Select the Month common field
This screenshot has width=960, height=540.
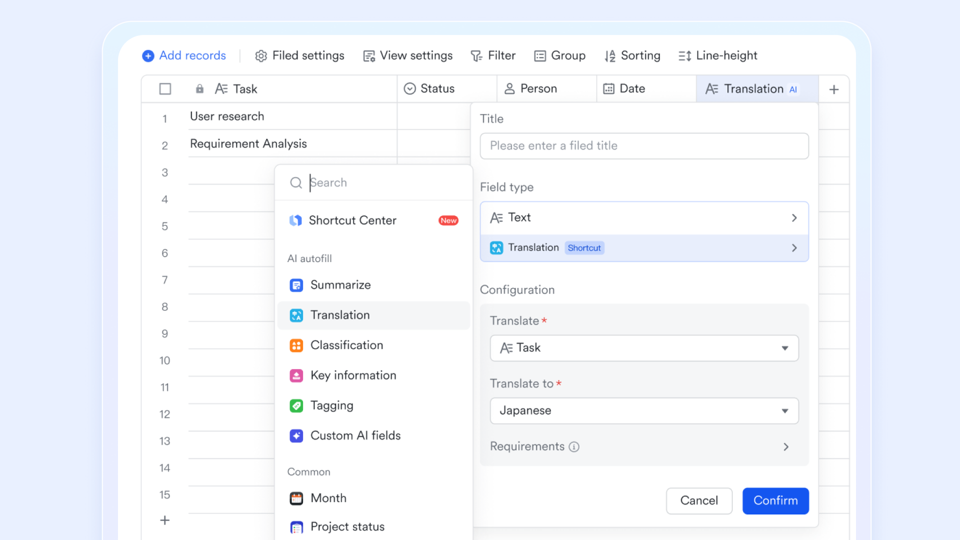click(373, 498)
